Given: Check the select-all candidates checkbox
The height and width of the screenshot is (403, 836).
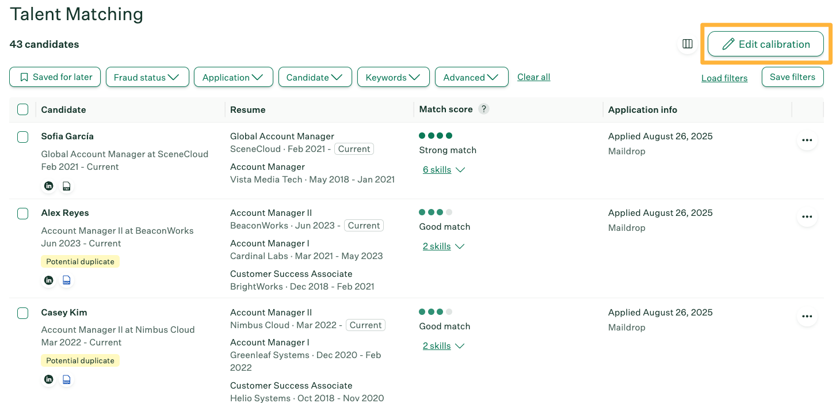Looking at the screenshot, I should [23, 109].
